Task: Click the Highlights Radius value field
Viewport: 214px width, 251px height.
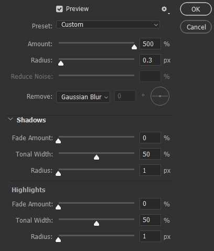Action: point(150,236)
